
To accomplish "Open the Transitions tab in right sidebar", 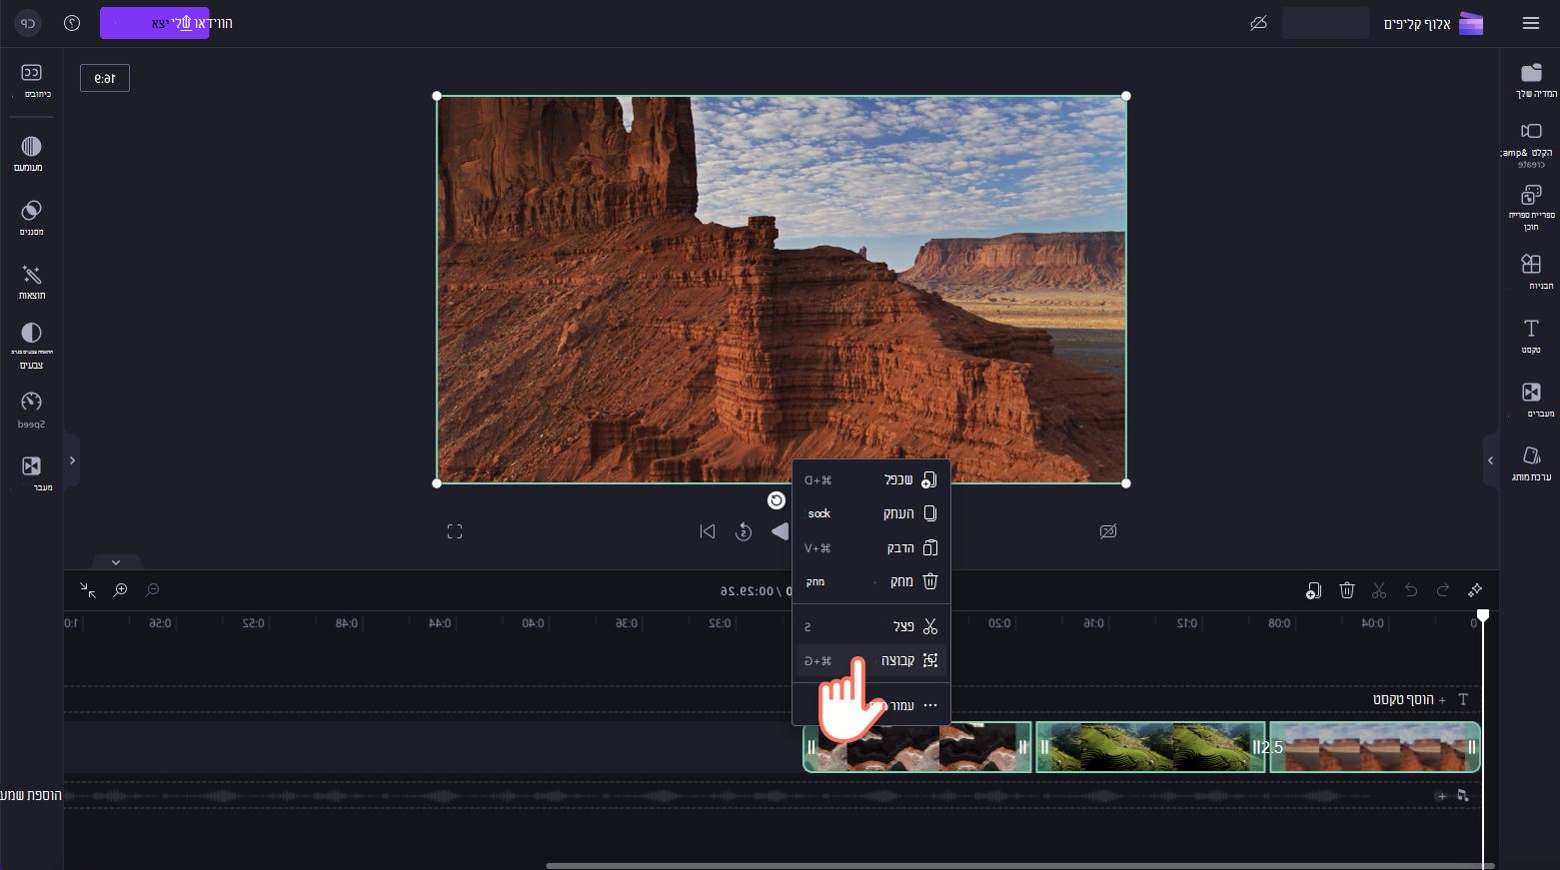I will [x=1531, y=400].
